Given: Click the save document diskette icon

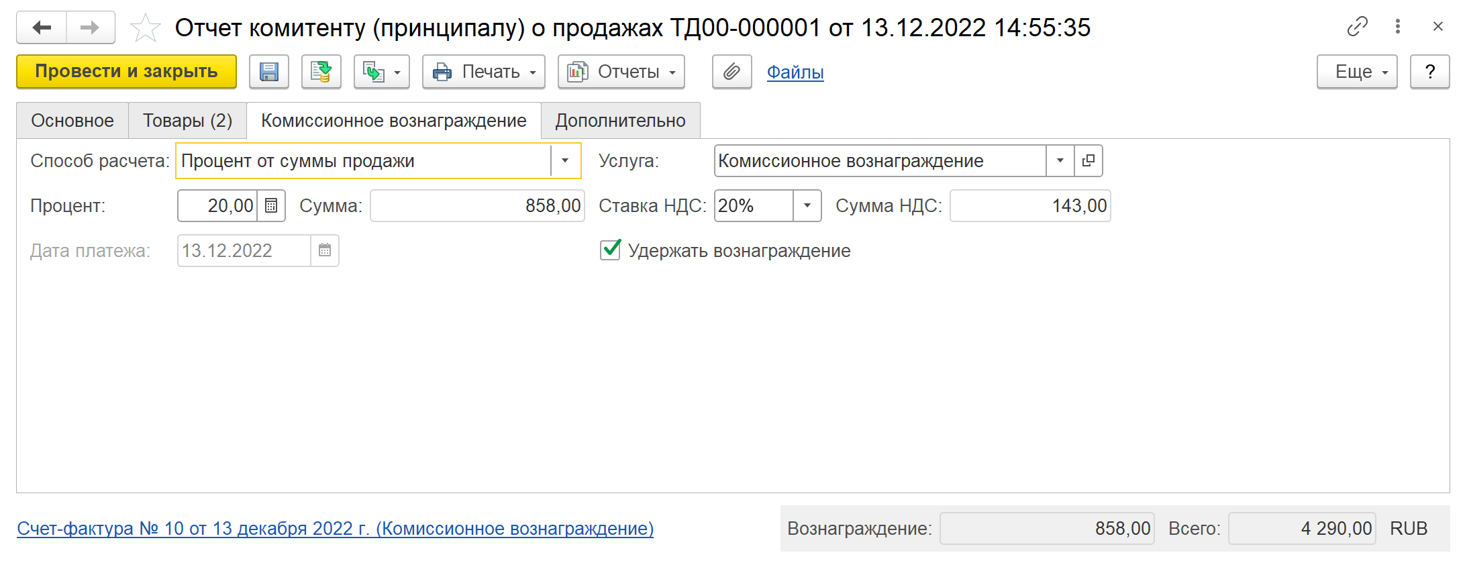Looking at the screenshot, I should (x=269, y=72).
